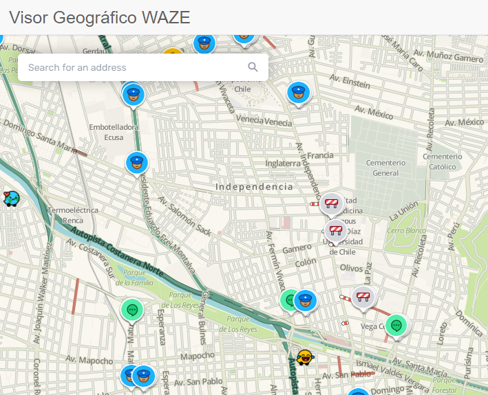Click 'Dominica' street label
This screenshot has height=395, width=488.
click(469, 323)
